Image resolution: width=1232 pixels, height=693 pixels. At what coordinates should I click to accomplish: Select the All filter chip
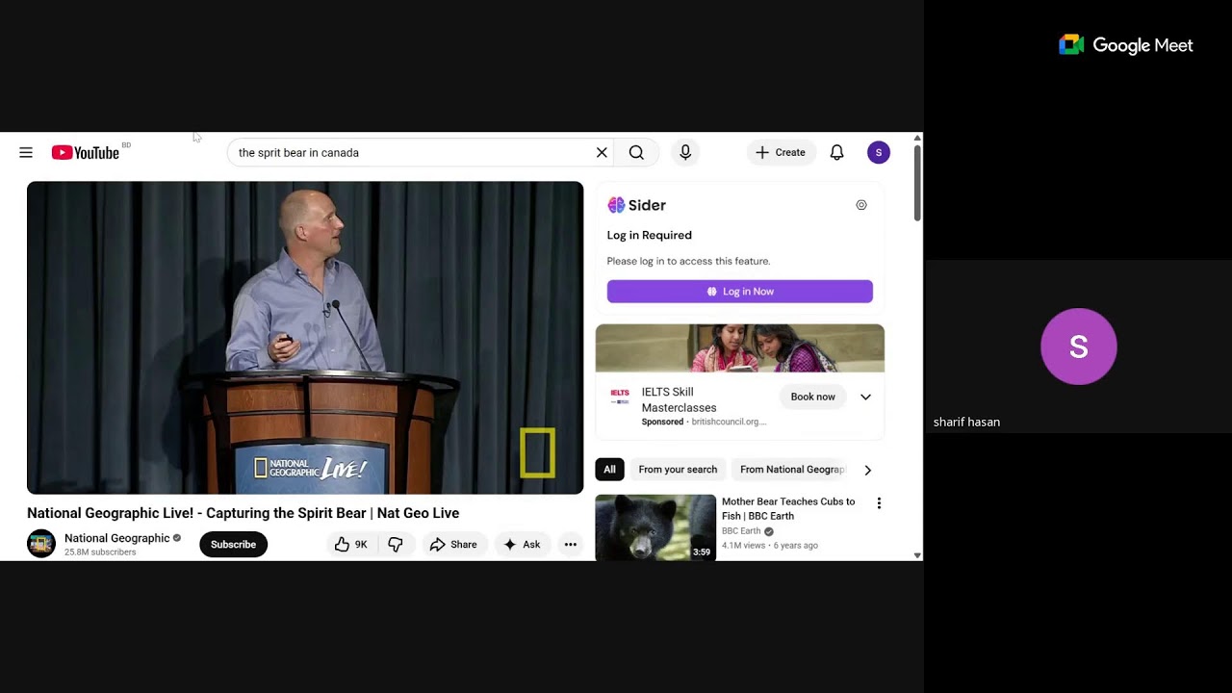pos(609,470)
